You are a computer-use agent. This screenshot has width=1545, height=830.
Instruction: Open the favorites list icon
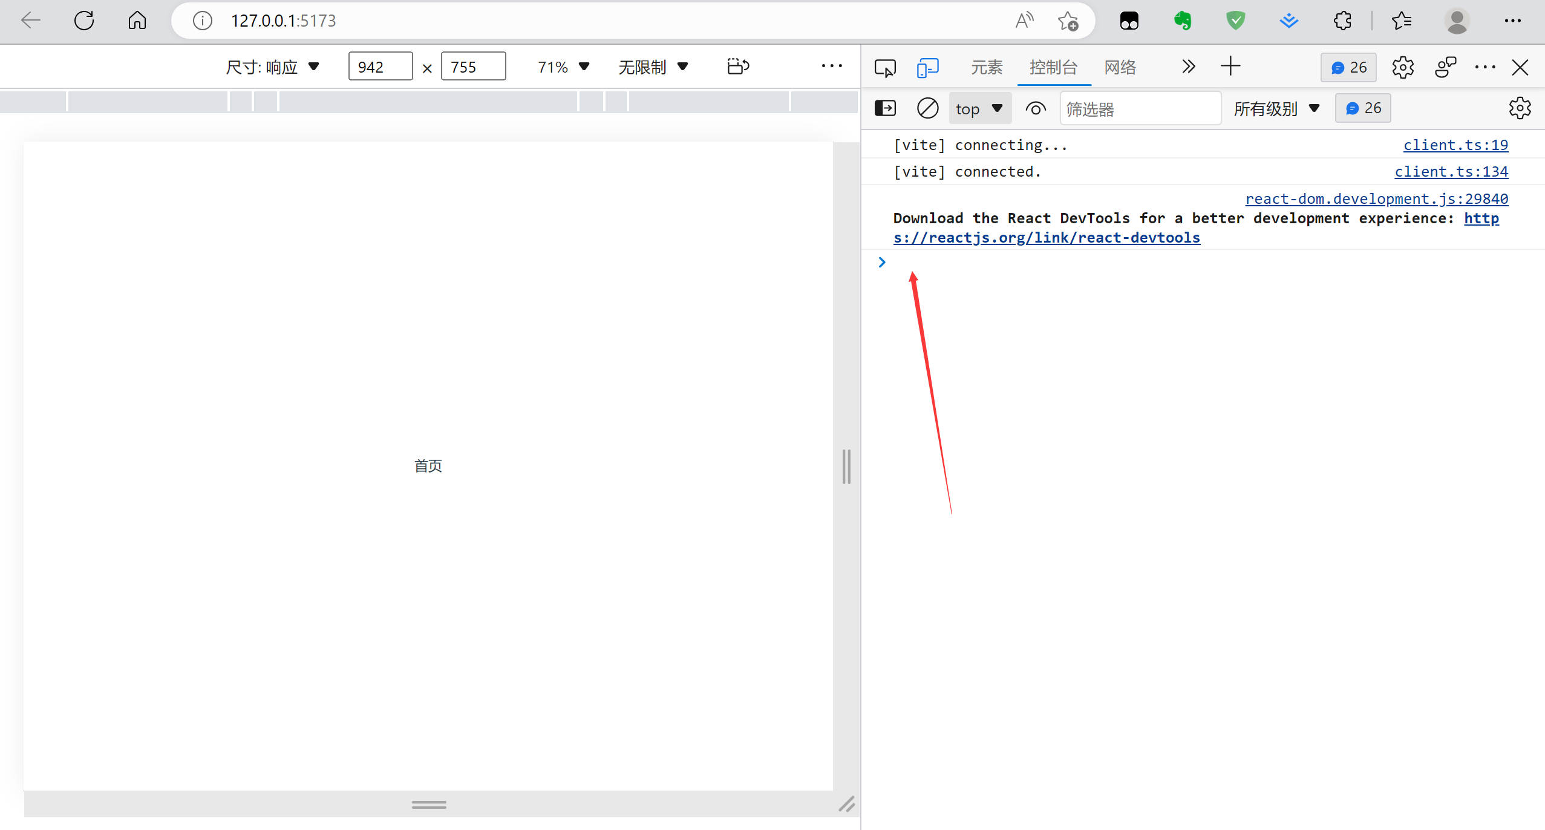point(1401,21)
